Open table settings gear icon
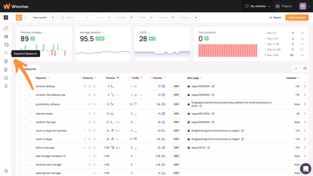 pyautogui.click(x=305, y=68)
